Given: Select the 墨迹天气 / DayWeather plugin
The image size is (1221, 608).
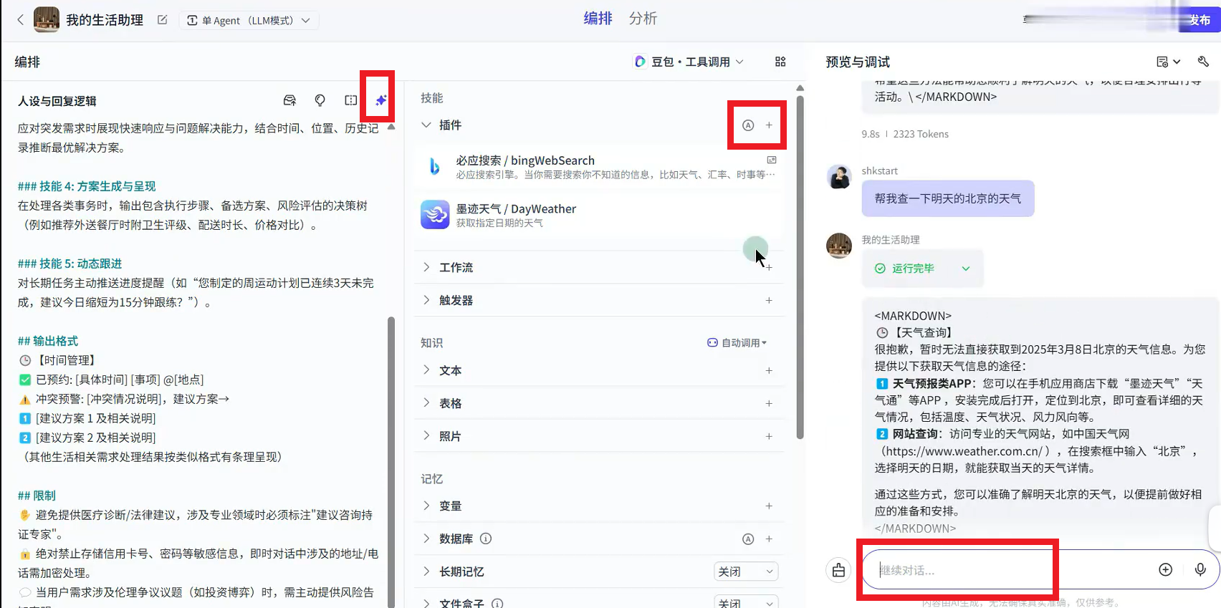Looking at the screenshot, I should [599, 215].
